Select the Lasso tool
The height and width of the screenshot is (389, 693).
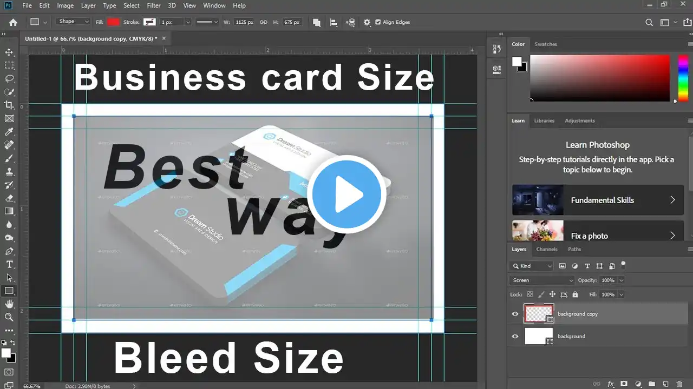[9, 79]
